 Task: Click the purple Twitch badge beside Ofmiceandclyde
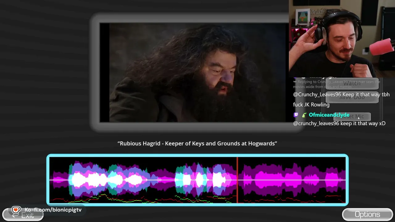click(x=296, y=115)
